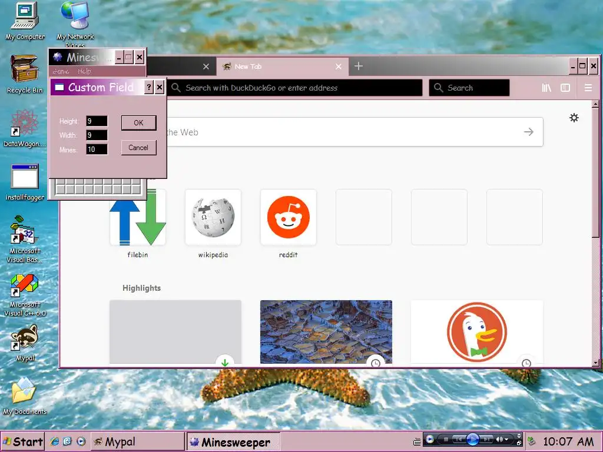Click the Highlights section heading

(141, 288)
